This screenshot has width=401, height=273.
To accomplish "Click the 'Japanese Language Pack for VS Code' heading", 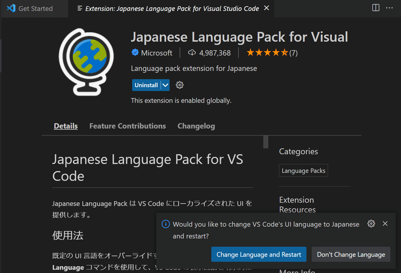I will 148,168.
